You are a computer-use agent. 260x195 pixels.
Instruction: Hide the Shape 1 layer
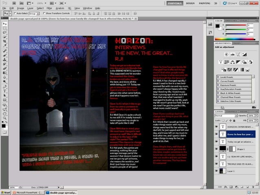click(x=216, y=149)
